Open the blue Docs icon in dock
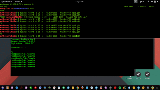 (x=68, y=88)
